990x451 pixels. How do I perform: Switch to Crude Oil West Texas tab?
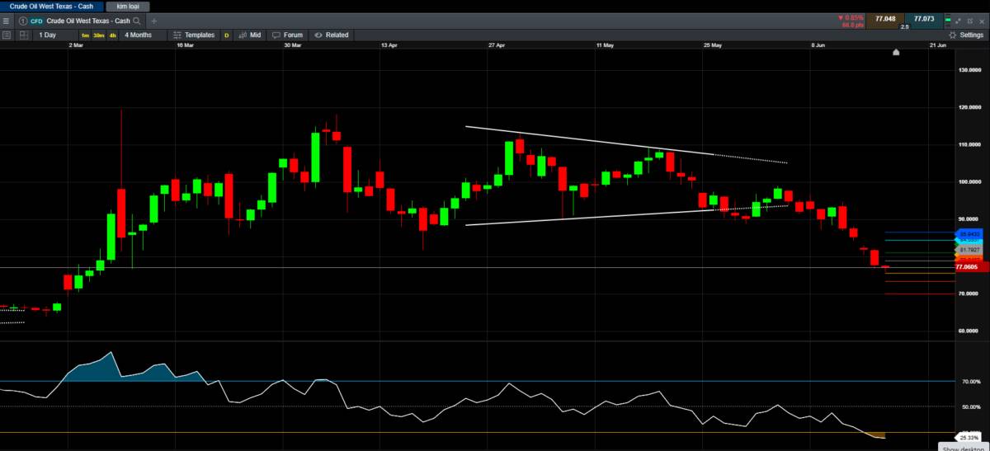click(50, 6)
